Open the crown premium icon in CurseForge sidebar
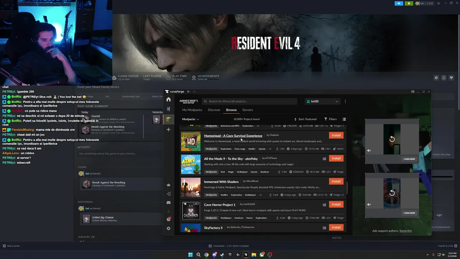The width and height of the screenshot is (460, 259). (x=169, y=185)
